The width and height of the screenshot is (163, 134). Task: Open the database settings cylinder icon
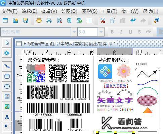(69, 20)
